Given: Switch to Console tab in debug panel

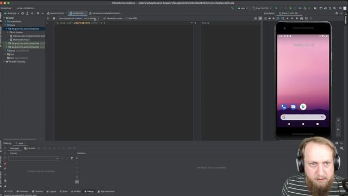Looking at the screenshot, I should (29, 148).
